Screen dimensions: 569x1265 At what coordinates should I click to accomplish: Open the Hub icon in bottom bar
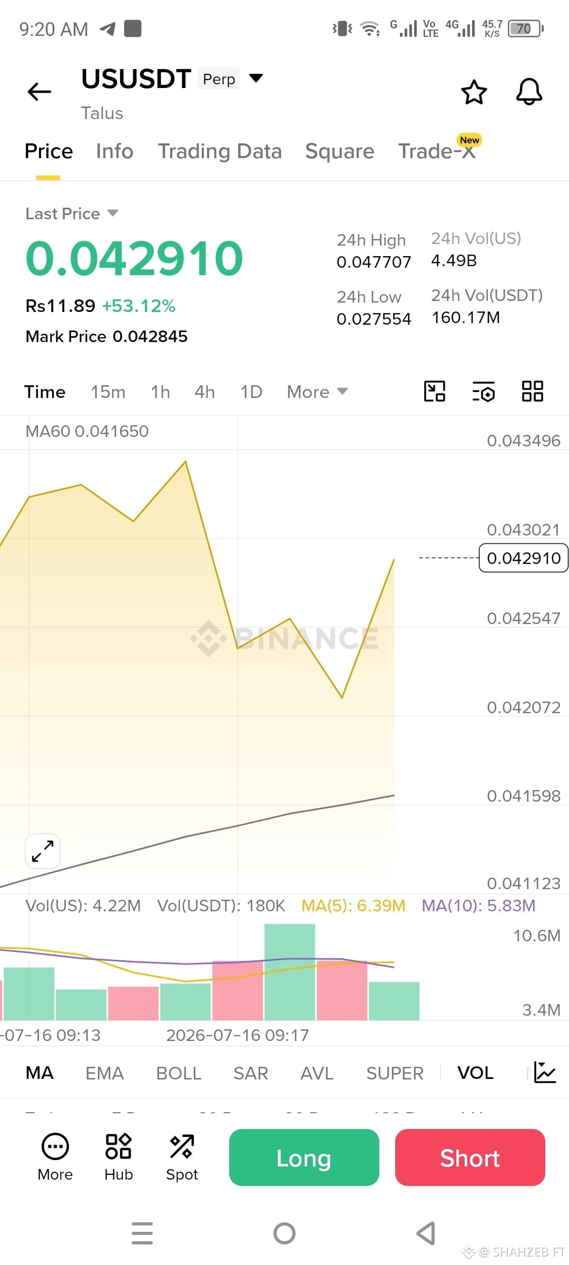tap(119, 1157)
